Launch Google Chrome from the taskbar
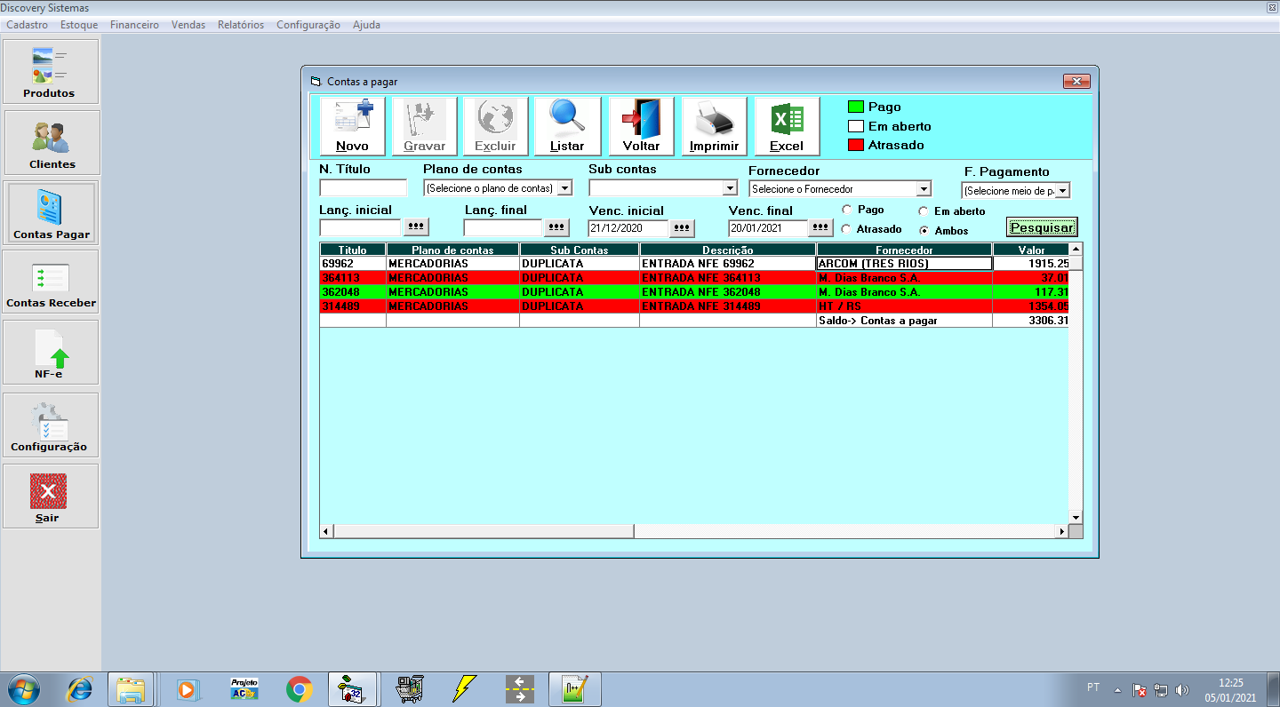The height and width of the screenshot is (707, 1280). click(299, 689)
